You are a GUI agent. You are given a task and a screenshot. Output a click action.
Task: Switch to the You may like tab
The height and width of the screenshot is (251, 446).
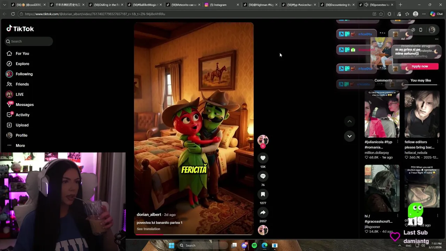click(x=421, y=80)
